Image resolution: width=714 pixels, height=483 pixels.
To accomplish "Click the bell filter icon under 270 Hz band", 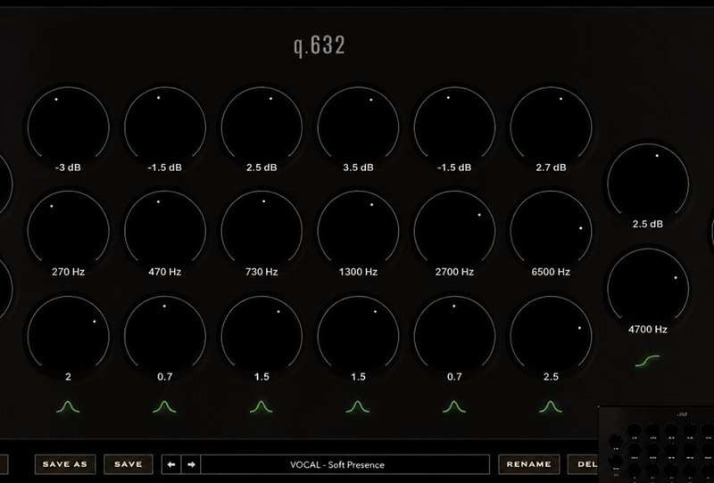I will coord(68,406).
